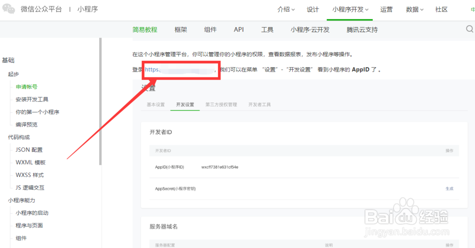Click the 起步 section heading
Screen dimensions: 475x248
13,74
